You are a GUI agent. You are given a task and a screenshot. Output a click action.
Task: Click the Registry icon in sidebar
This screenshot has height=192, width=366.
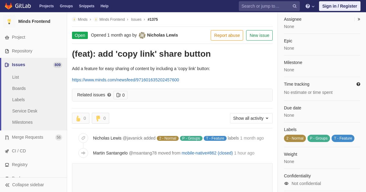[x=7, y=165]
